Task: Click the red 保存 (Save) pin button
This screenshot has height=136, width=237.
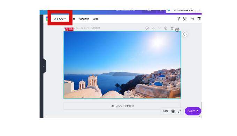Action: coord(69,29)
